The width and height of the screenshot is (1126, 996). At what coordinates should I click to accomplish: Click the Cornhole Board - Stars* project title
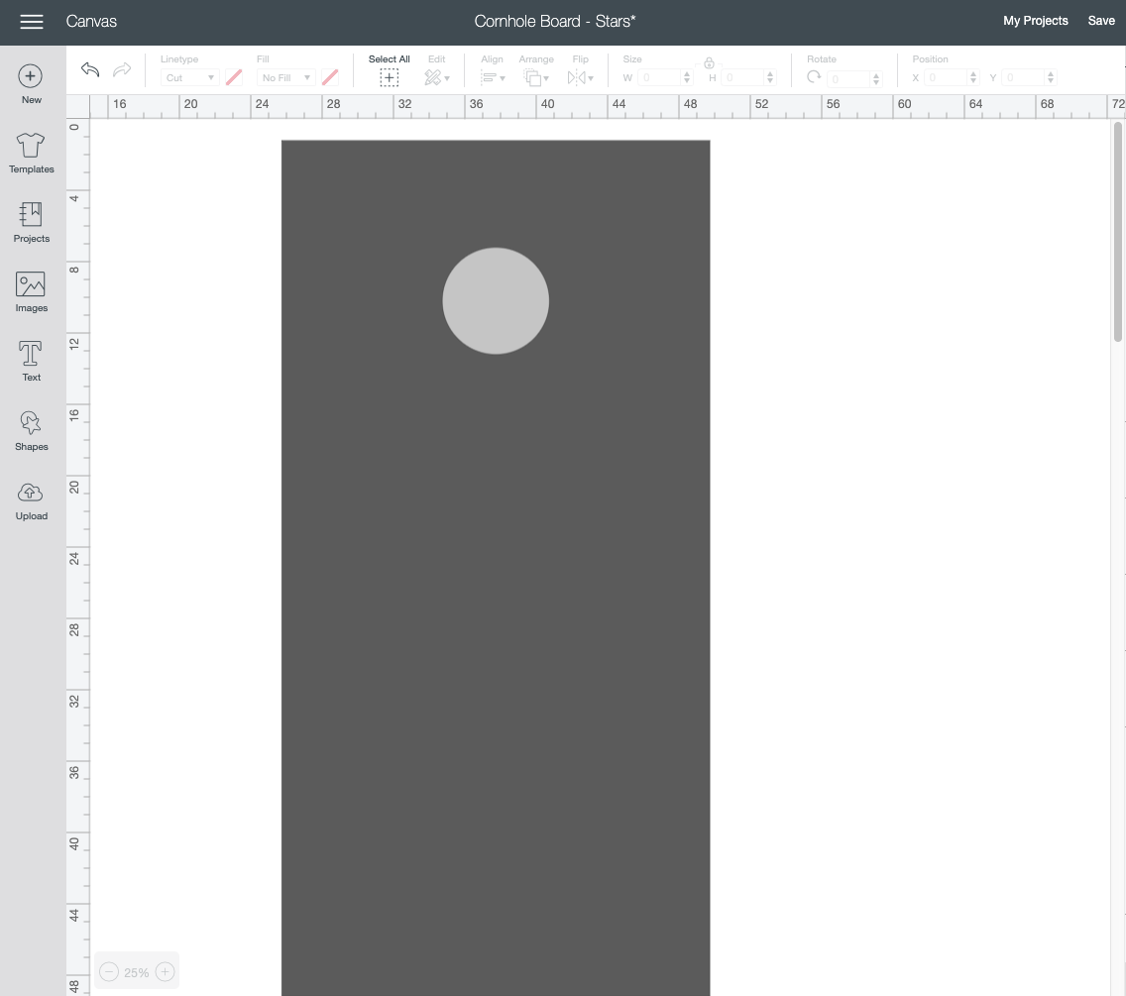(x=555, y=22)
